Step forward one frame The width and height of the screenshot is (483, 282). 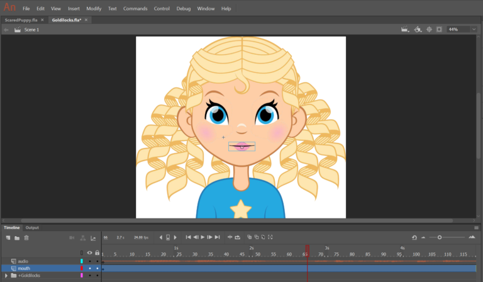pyautogui.click(x=210, y=237)
